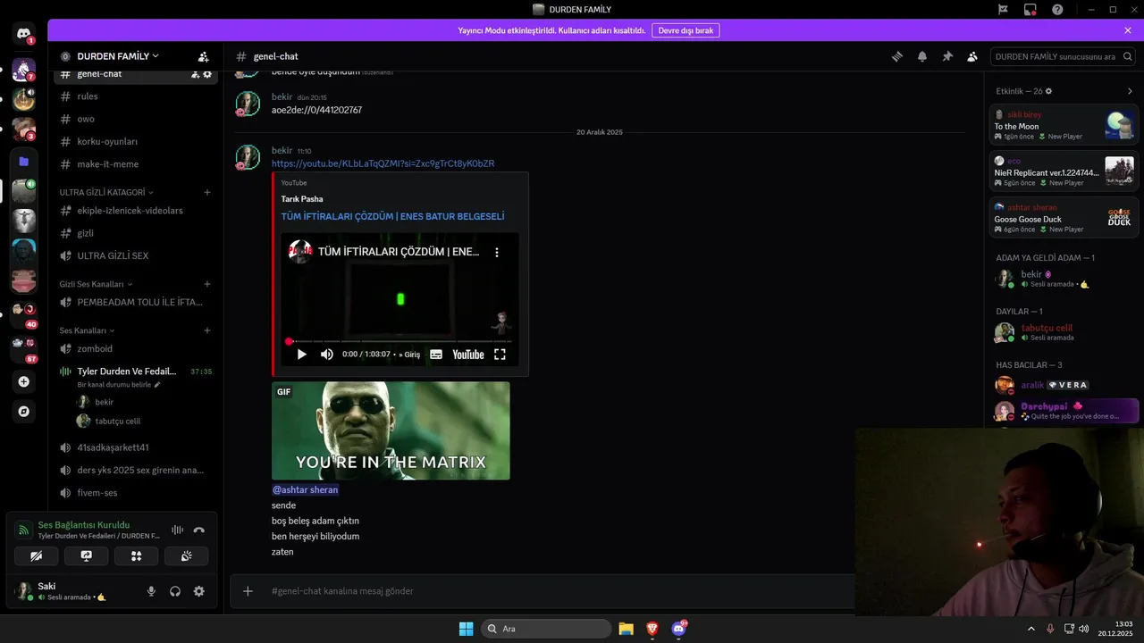Create invite icon on genel-chat channel row
Screen dimensions: 1144x643
[x=195, y=74]
